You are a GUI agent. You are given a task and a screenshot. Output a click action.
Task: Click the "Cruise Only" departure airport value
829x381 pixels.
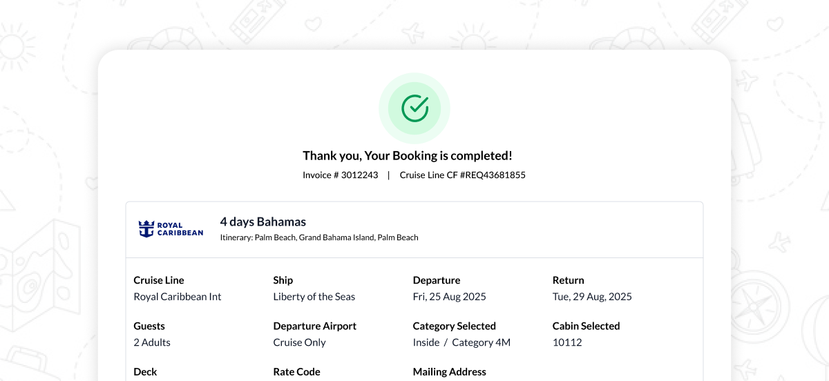299,342
